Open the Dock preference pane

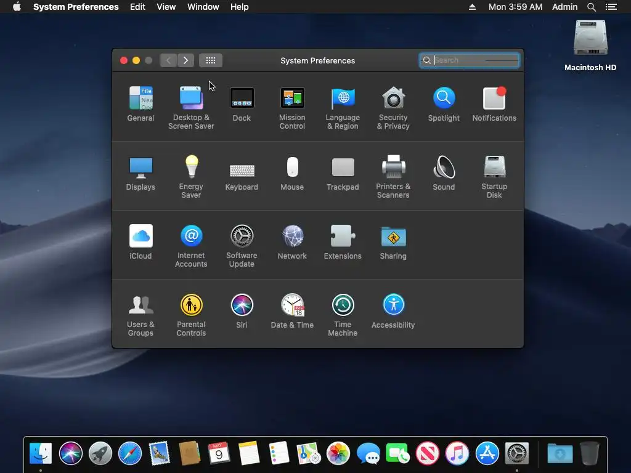point(242,104)
